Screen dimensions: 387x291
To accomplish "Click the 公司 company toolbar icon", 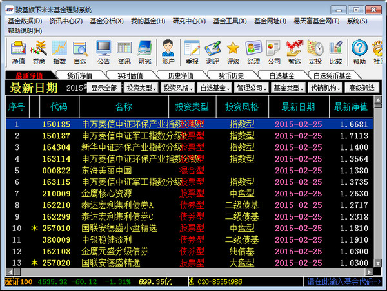I will [274, 53].
